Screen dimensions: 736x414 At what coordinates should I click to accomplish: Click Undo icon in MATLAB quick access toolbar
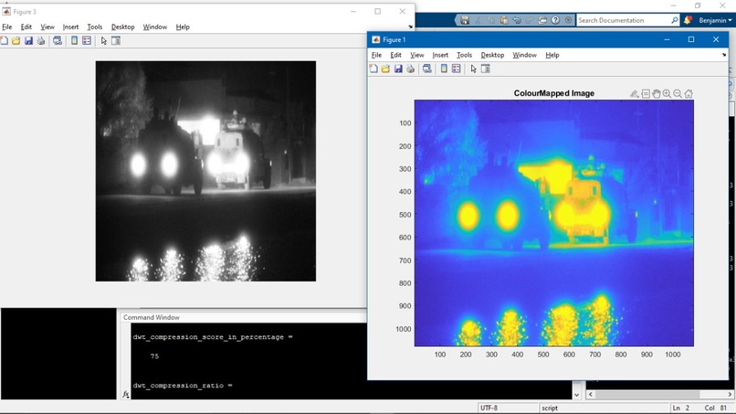click(x=517, y=20)
